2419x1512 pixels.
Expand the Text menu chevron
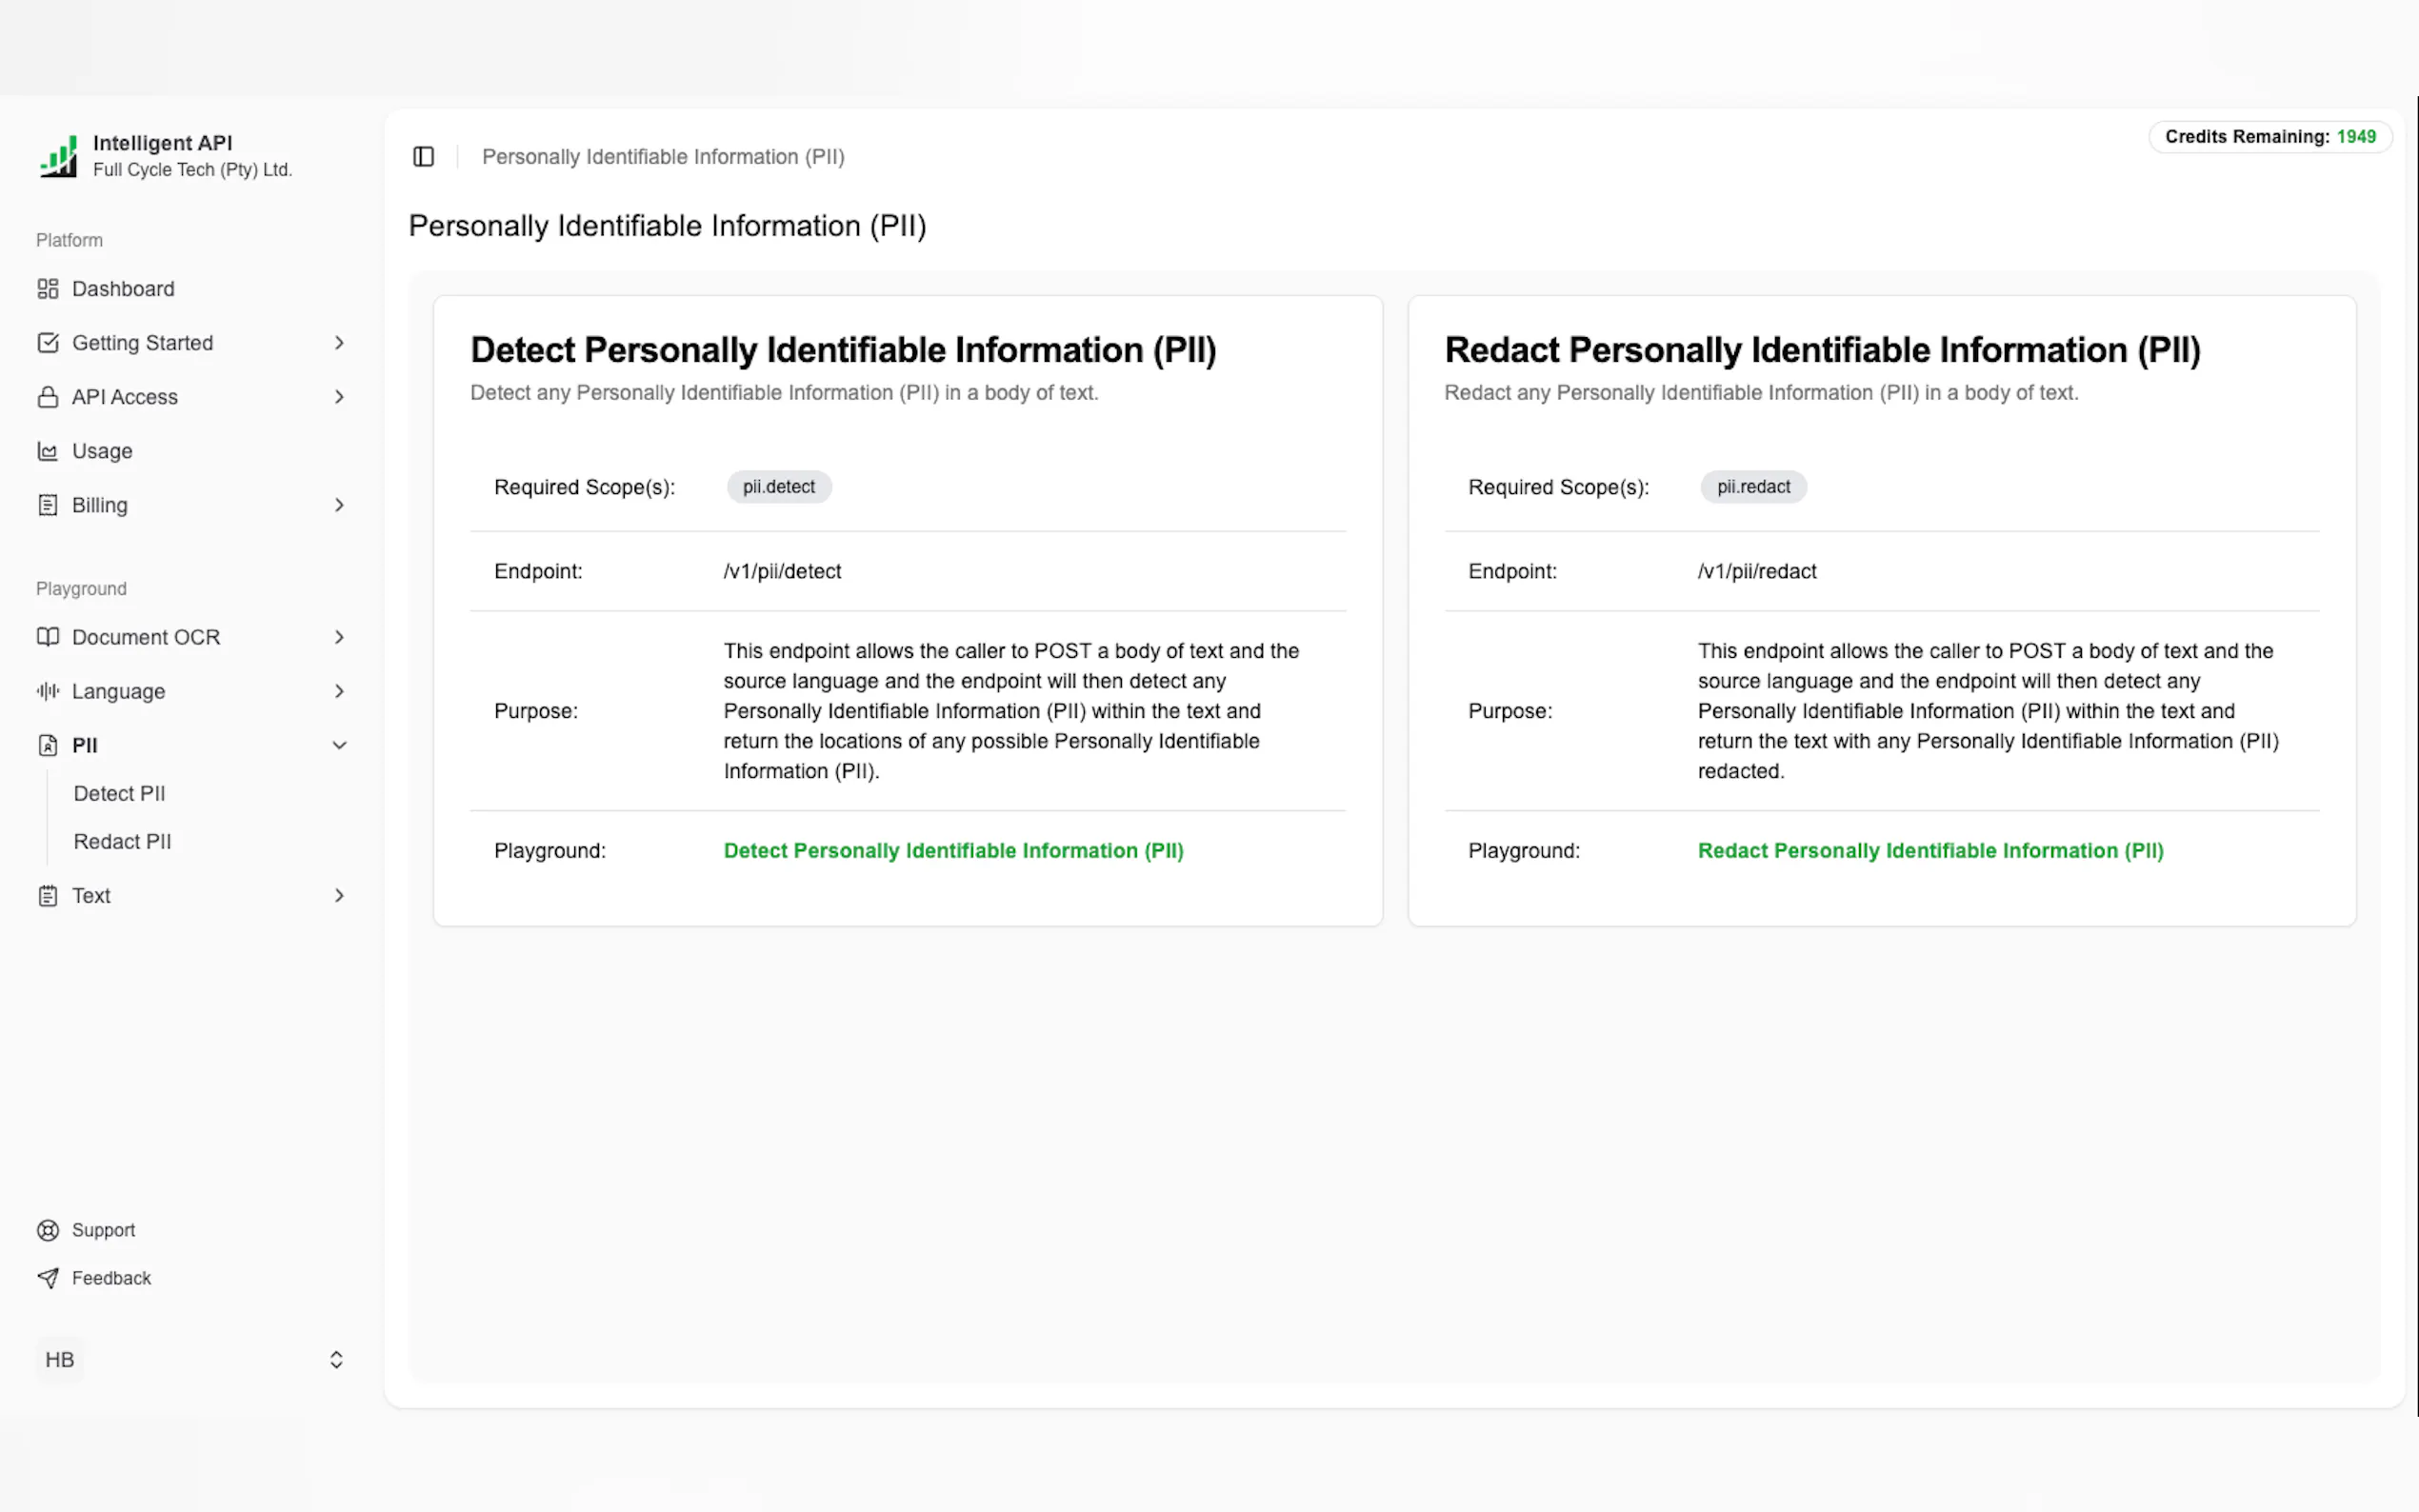pos(339,895)
